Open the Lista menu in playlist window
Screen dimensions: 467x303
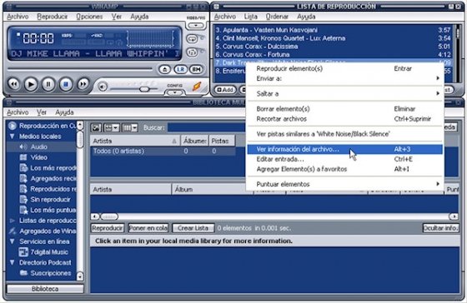[251, 17]
